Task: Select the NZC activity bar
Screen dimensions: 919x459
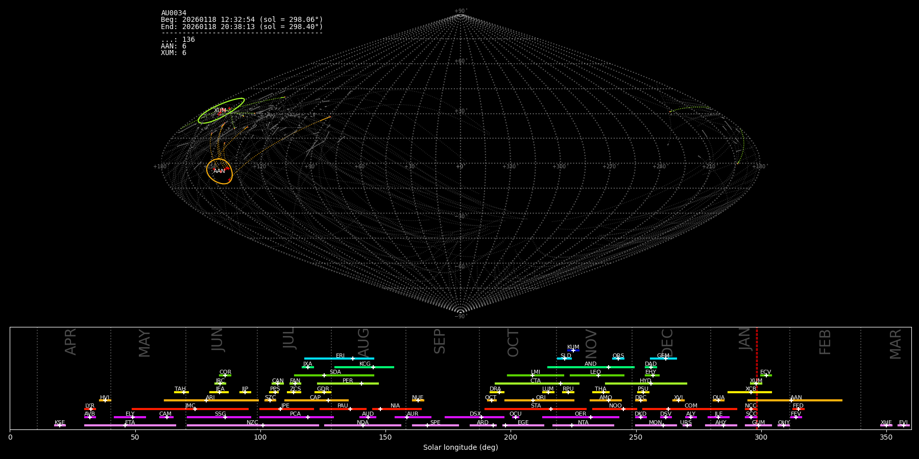Action: point(253,425)
